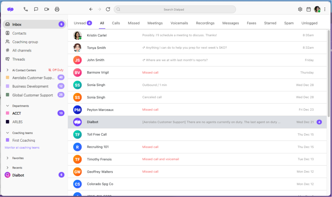Click the pink color swatch beside ACCT
Image resolution: width=332 pixels, height=197 pixels.
(x=8, y=113)
